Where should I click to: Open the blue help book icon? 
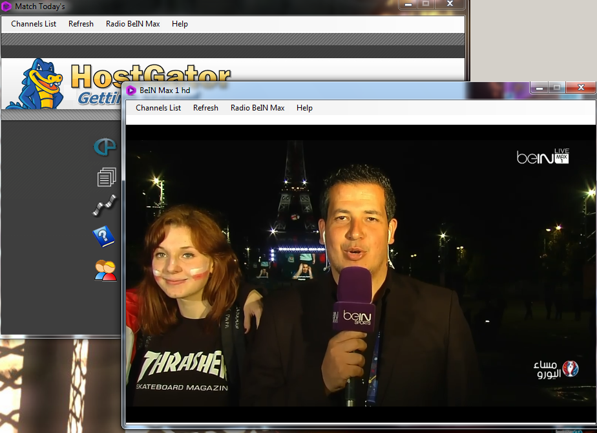[x=103, y=237]
